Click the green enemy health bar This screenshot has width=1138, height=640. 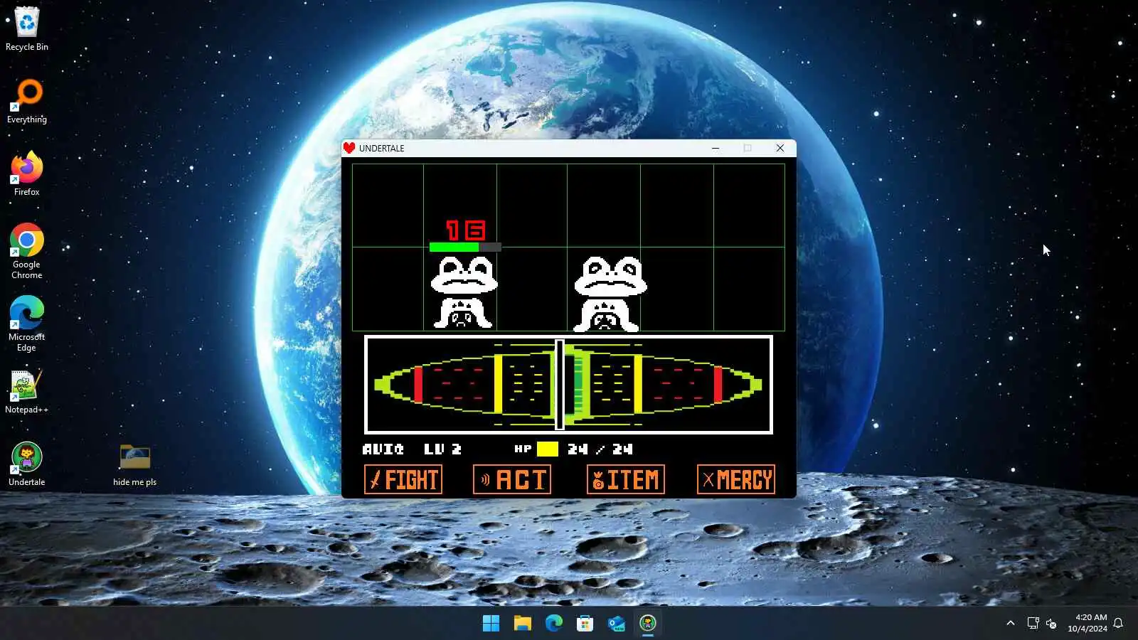pyautogui.click(x=465, y=247)
